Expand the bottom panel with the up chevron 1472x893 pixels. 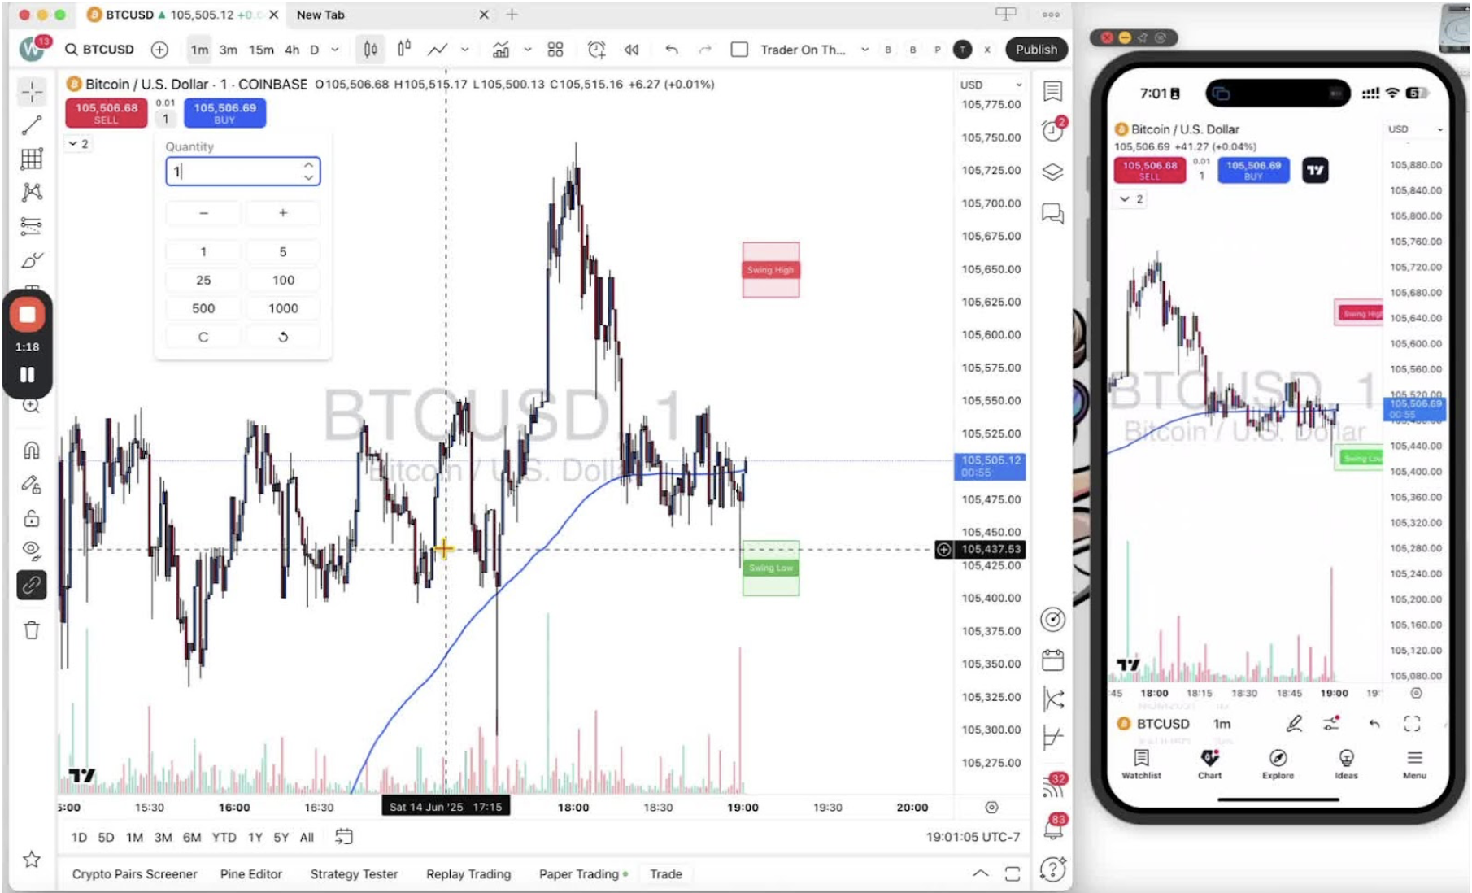981,873
